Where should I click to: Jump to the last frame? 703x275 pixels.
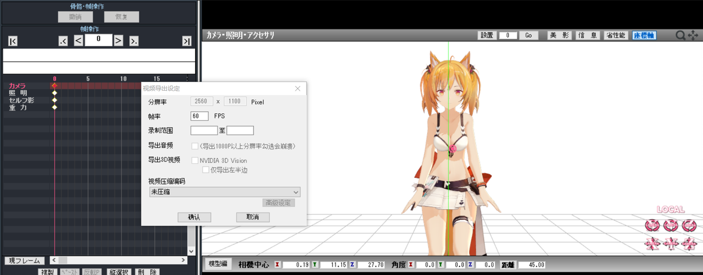pyautogui.click(x=187, y=41)
